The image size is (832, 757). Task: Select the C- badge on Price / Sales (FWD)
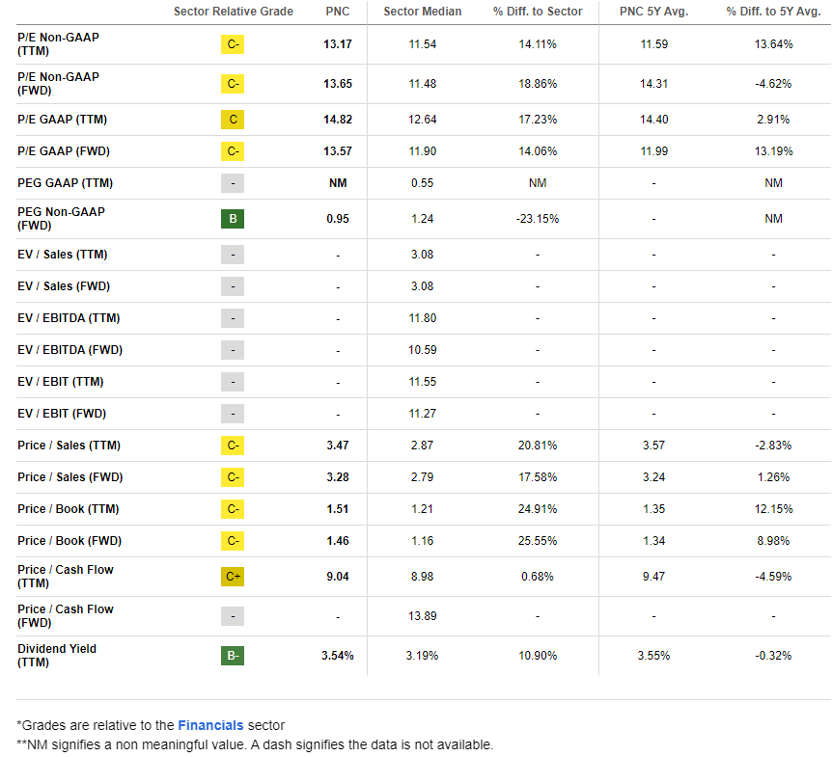click(232, 477)
